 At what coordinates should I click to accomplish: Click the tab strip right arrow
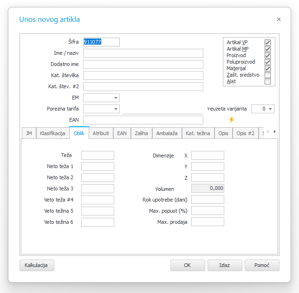[x=274, y=131]
